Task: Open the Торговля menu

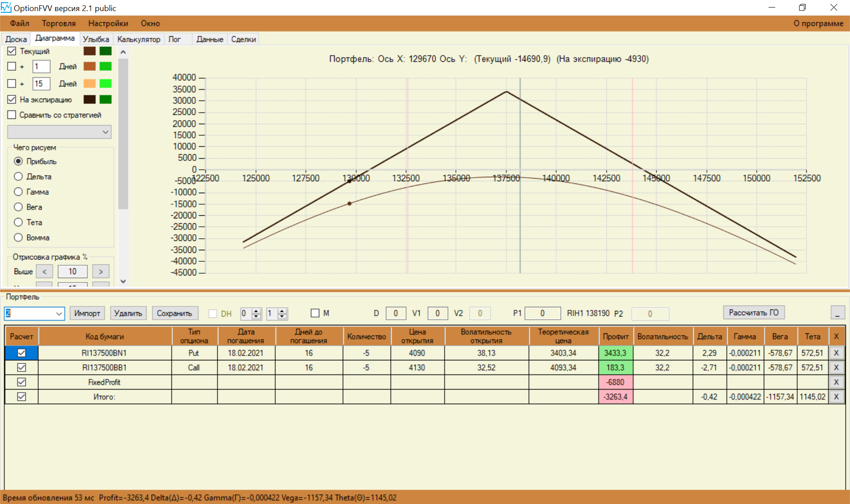Action: [58, 23]
